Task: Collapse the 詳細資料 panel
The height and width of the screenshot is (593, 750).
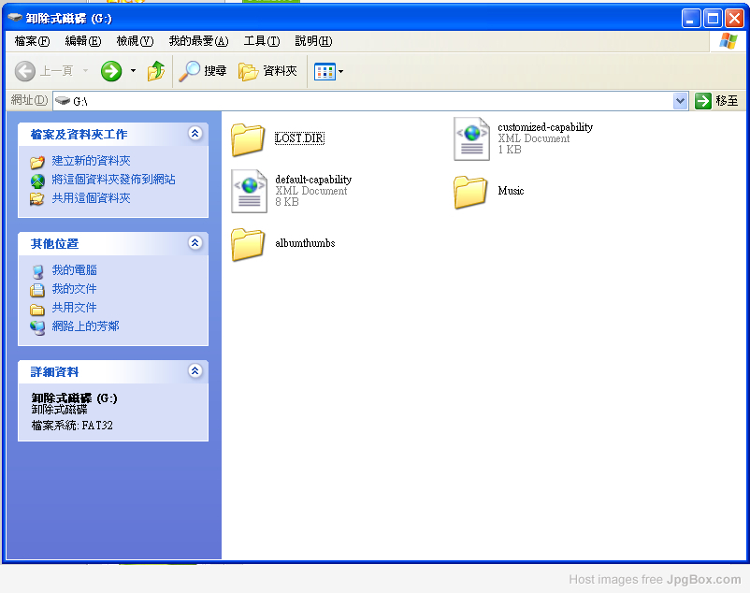Action: (x=195, y=371)
